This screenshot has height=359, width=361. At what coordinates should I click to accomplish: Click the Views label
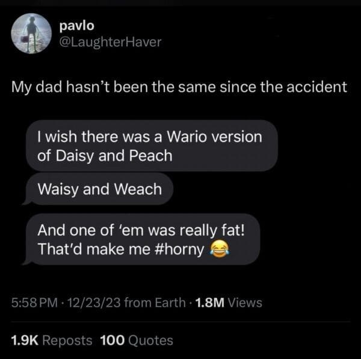pyautogui.click(x=245, y=302)
